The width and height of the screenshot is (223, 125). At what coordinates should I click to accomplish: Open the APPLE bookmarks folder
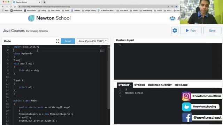168,10
